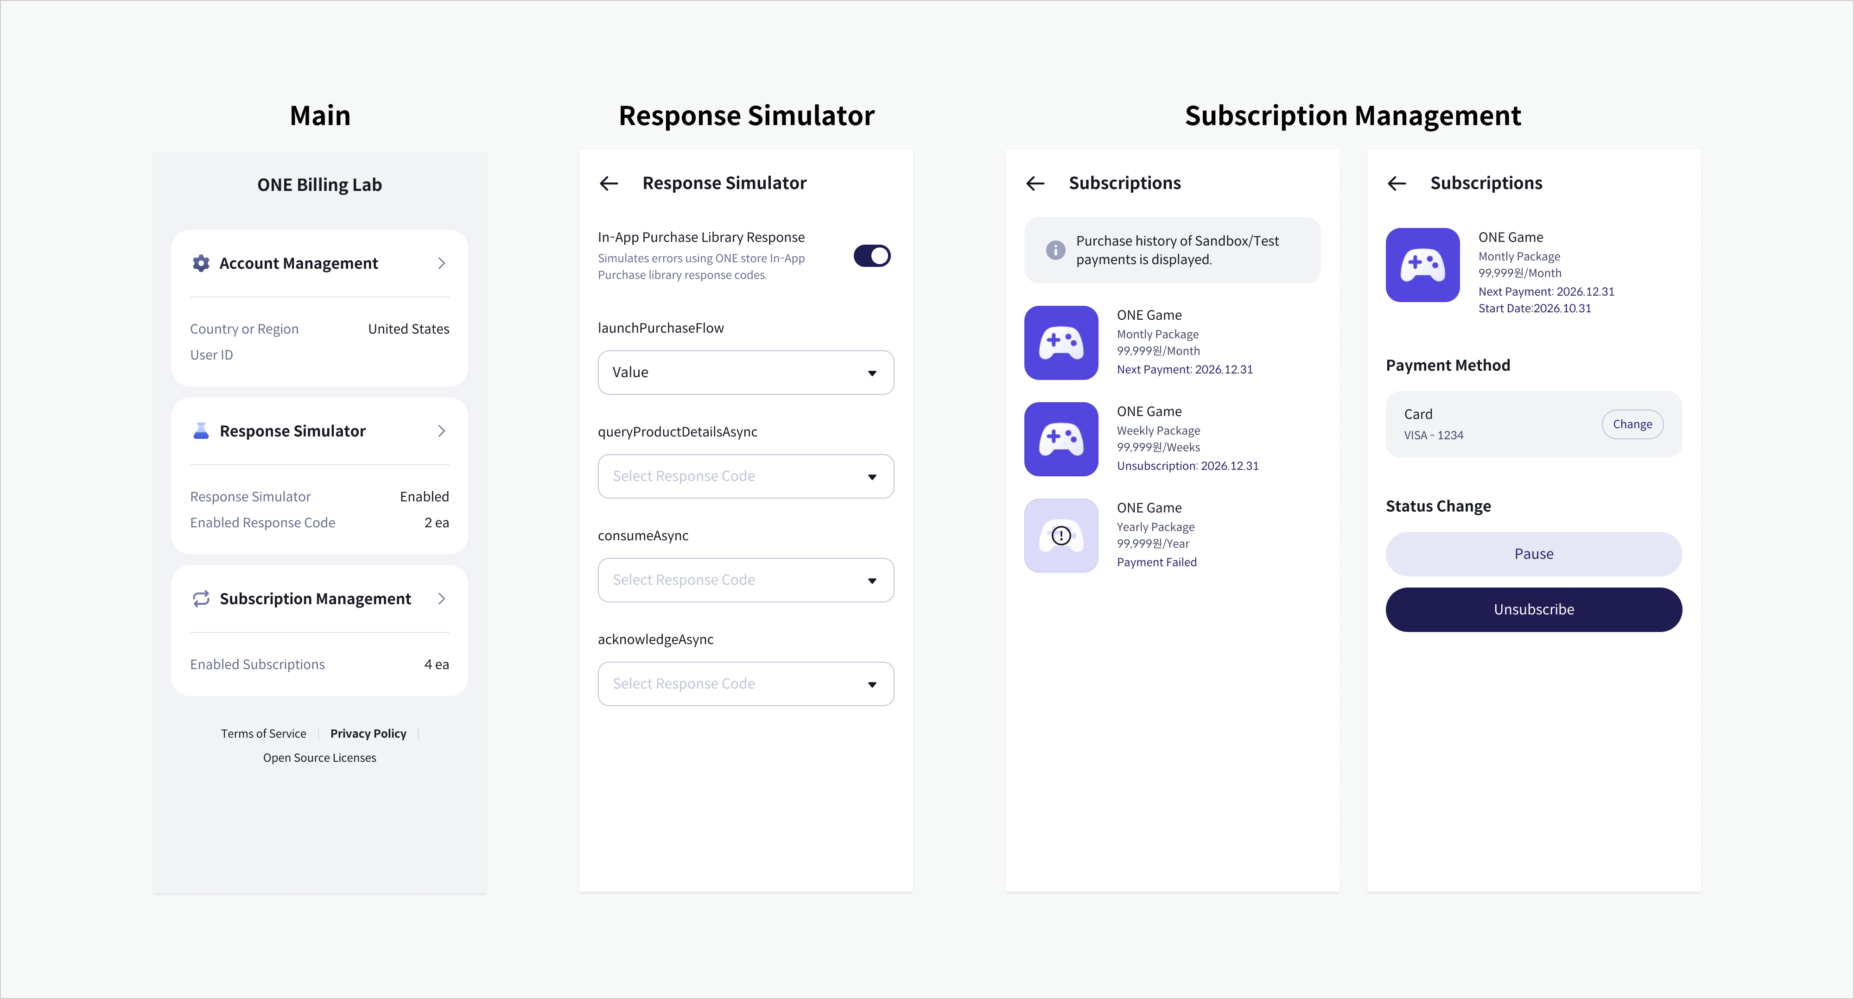Click the info icon in the Sandbox notice
Viewport: 1854px width, 999px height.
click(1055, 250)
